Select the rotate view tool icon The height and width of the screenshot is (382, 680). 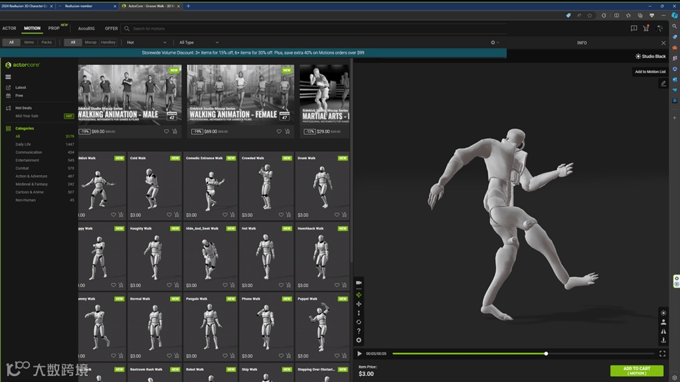[x=359, y=322]
